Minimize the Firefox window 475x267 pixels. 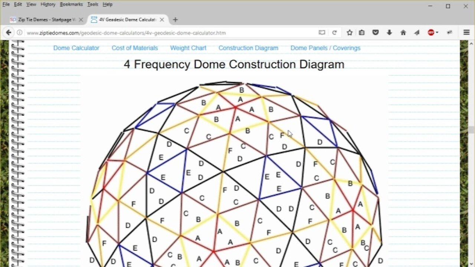pos(430,6)
